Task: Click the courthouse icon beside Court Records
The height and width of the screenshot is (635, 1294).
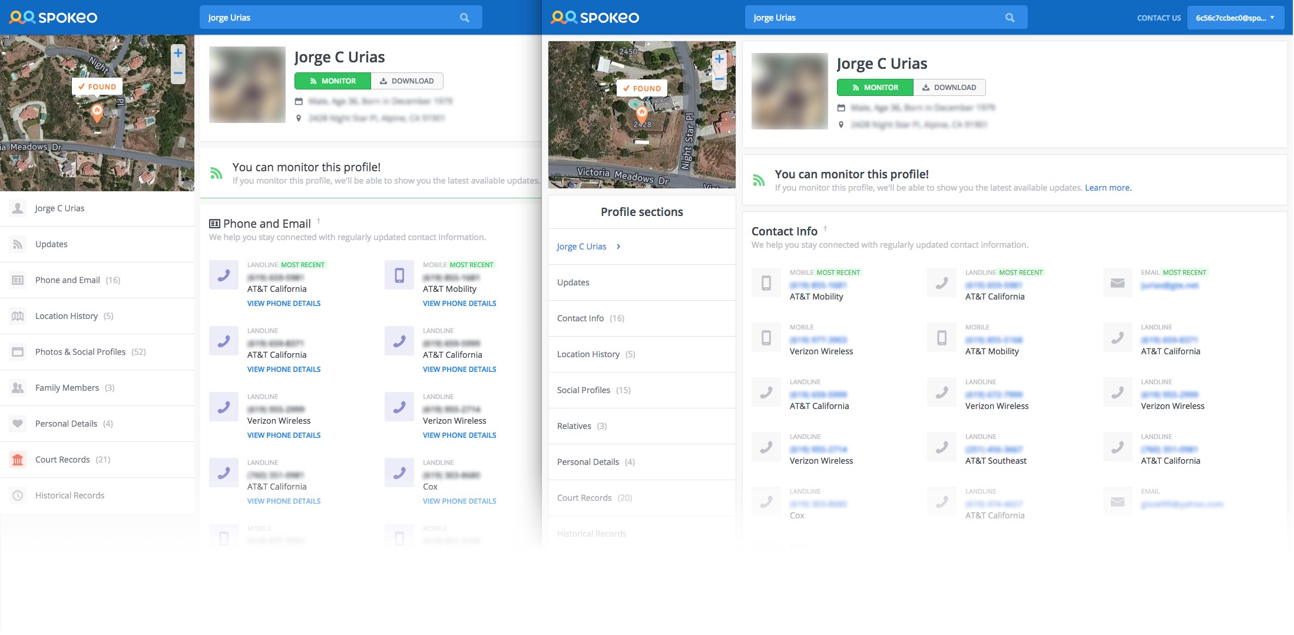Action: 18,460
